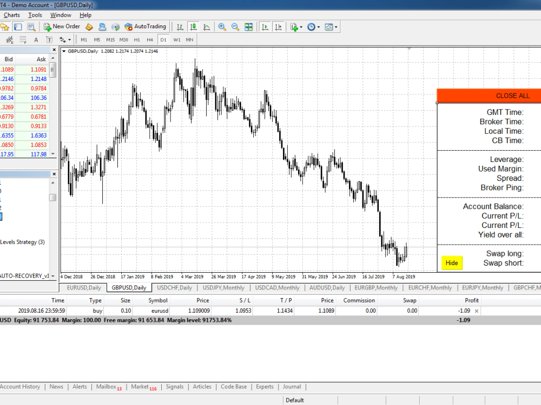This screenshot has width=541, height=405.
Task: Open the GBPUSD,Daily chart title dropdown arrow
Action: pyautogui.click(x=64, y=51)
